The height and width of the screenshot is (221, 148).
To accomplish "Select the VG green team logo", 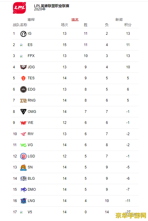I will [23, 145].
